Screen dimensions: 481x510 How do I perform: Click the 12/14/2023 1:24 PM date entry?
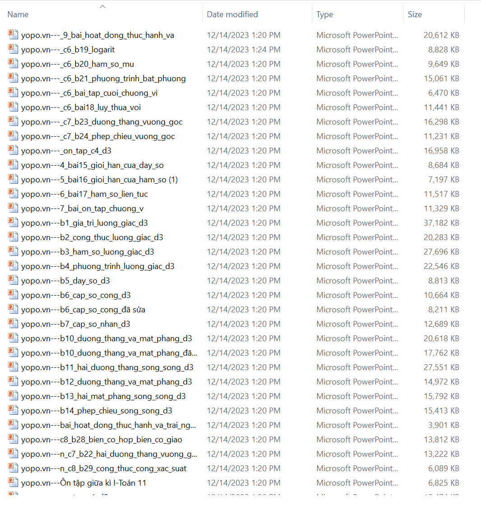tap(244, 50)
